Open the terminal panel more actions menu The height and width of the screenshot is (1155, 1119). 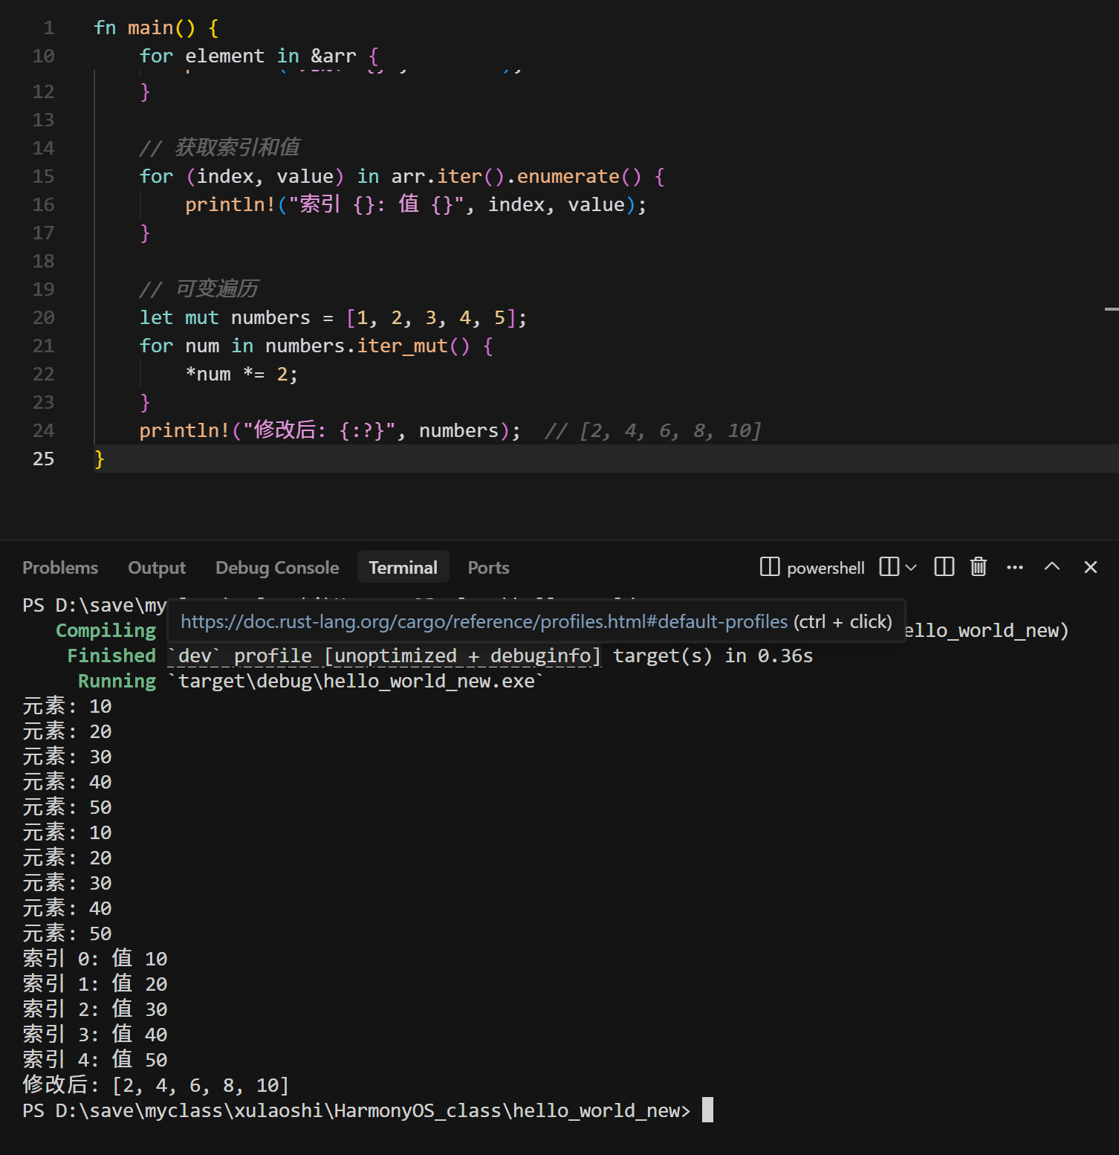point(1015,567)
